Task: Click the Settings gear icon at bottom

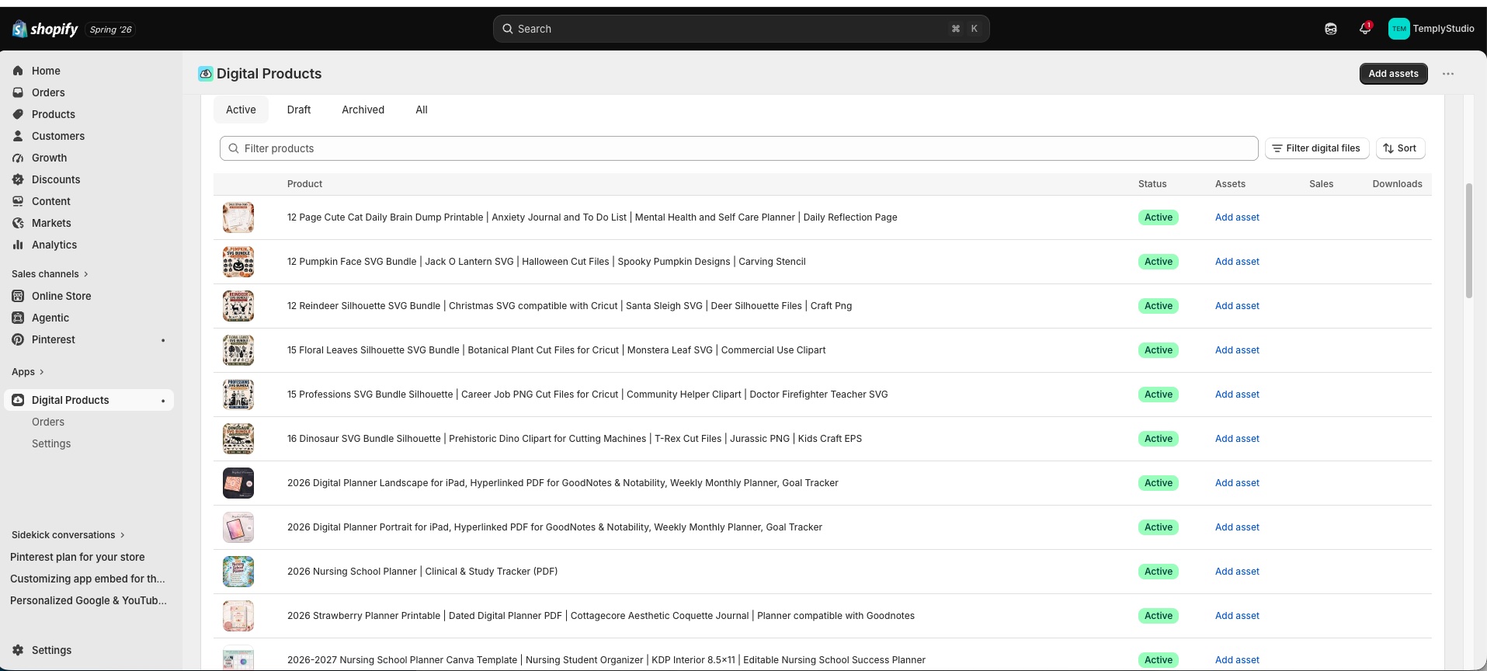Action: pyautogui.click(x=18, y=650)
